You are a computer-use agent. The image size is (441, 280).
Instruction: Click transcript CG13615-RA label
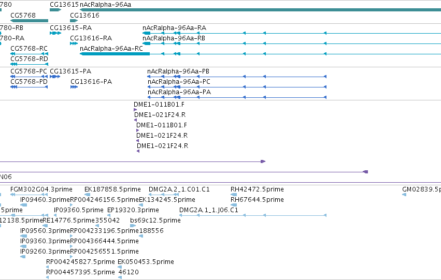point(70,28)
